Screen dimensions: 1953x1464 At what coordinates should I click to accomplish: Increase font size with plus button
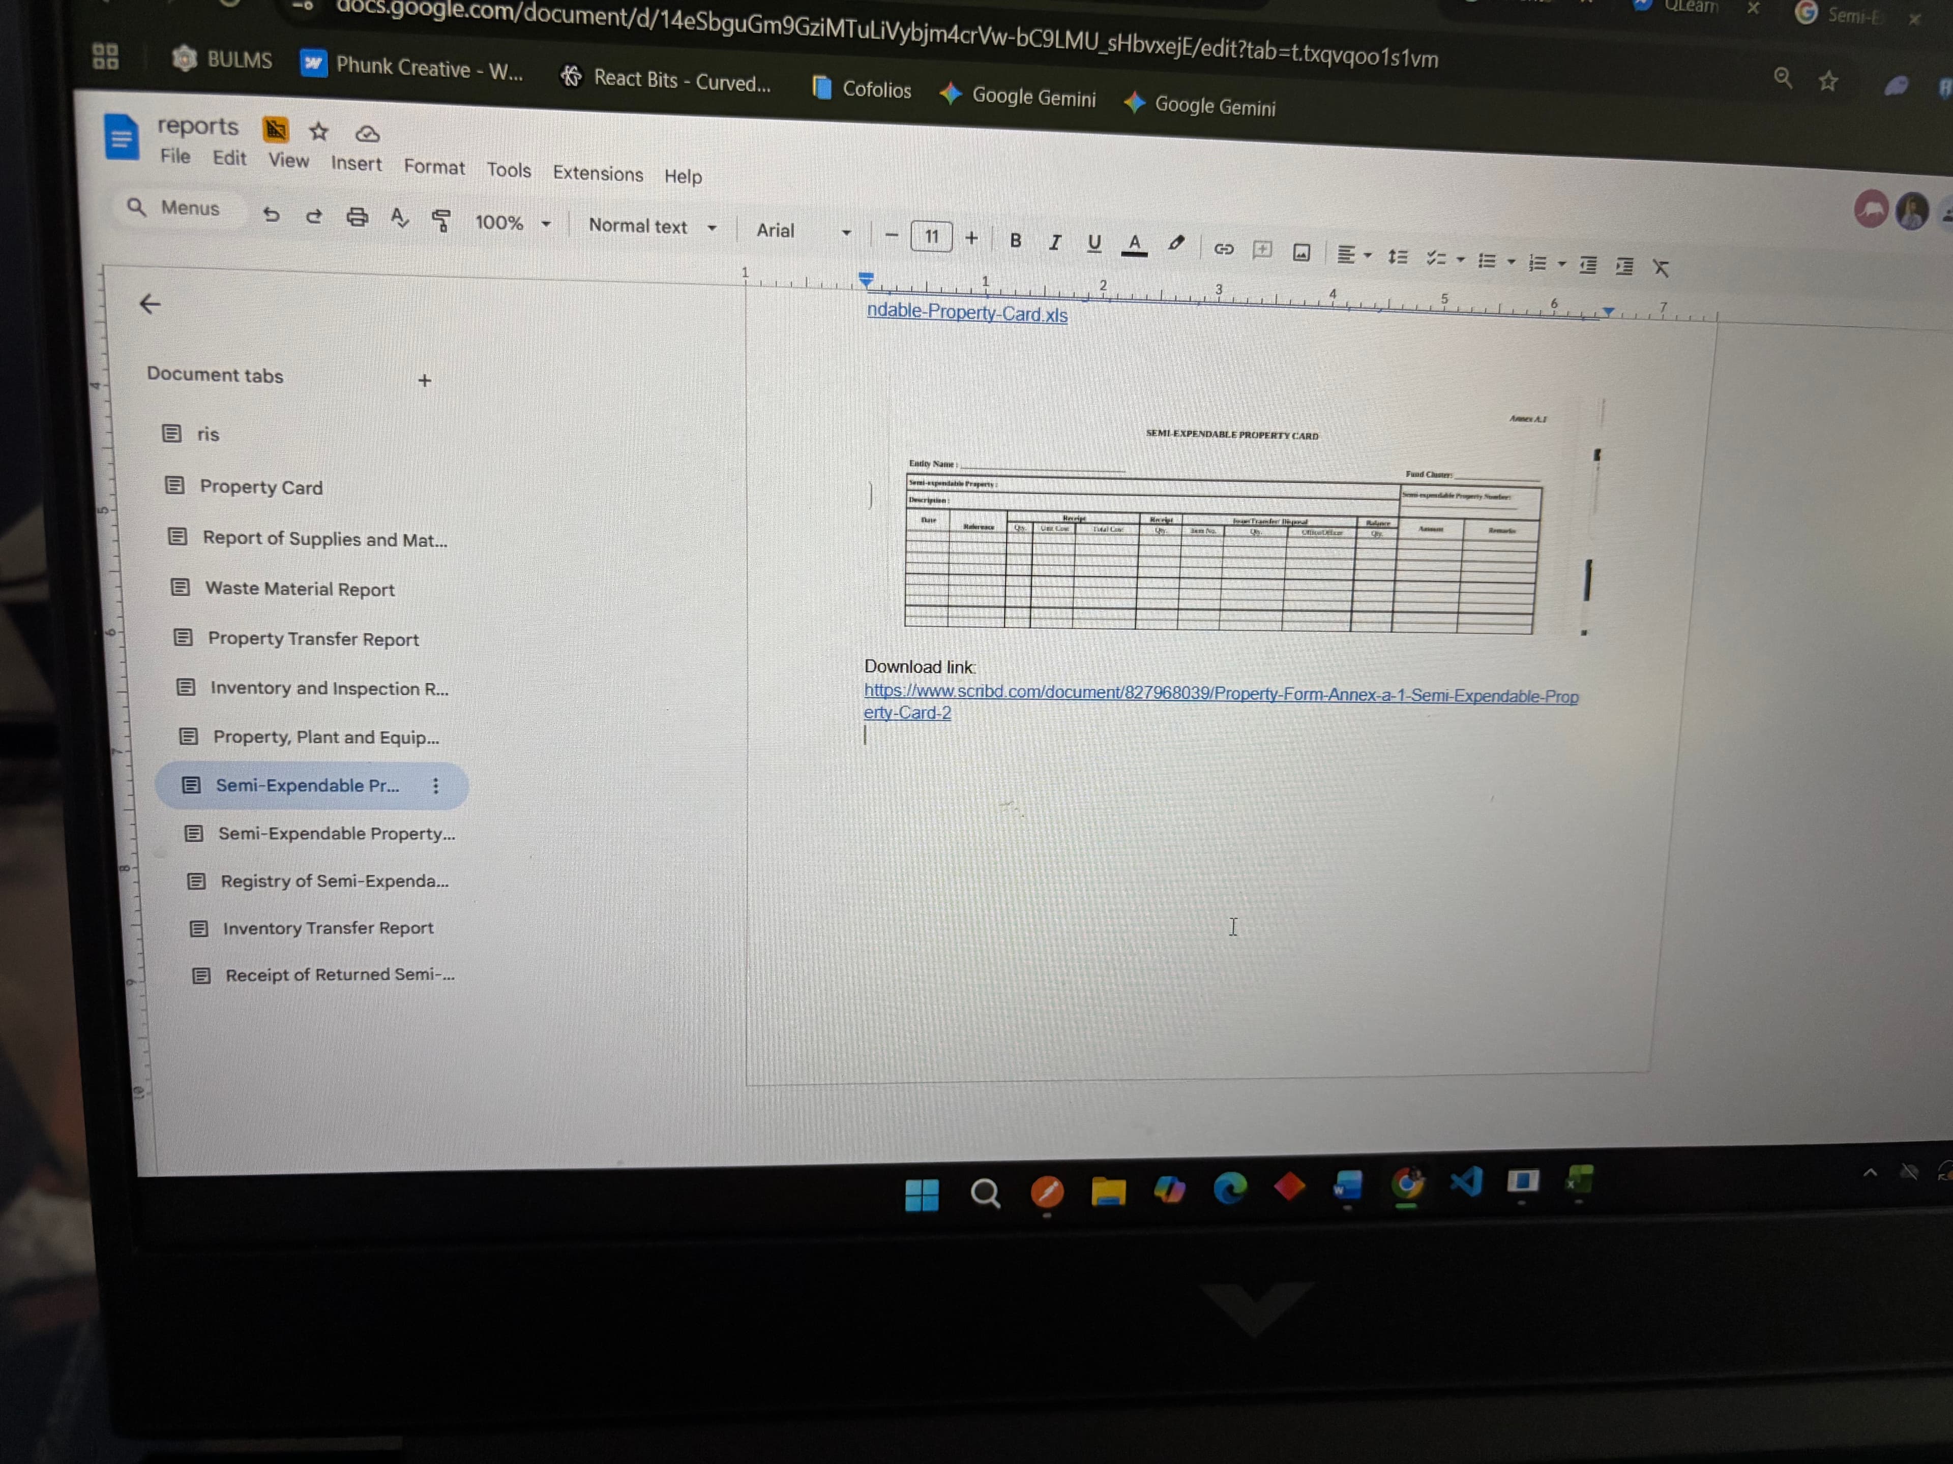[971, 238]
